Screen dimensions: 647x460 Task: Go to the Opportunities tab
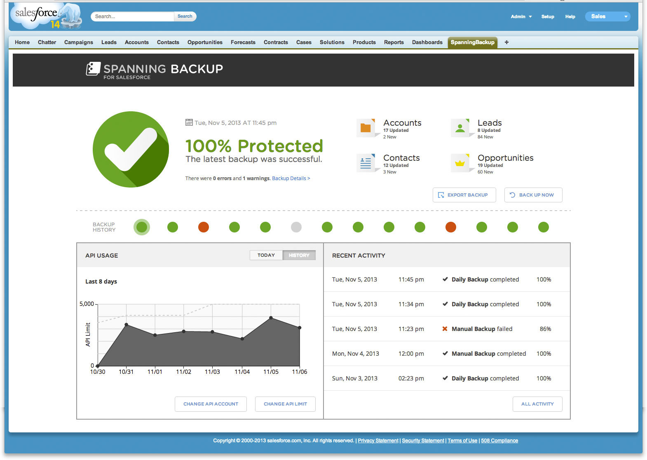(x=205, y=42)
